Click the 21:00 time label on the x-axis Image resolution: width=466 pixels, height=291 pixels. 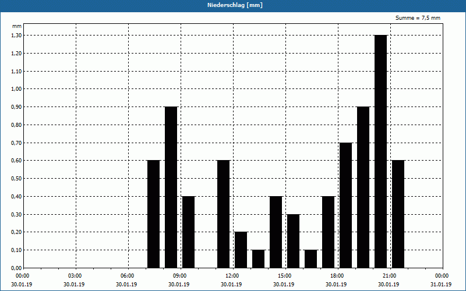(389, 276)
